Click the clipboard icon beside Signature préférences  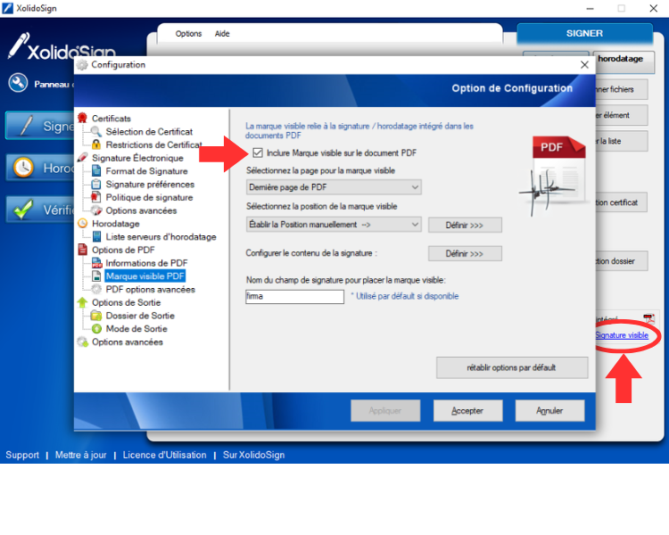pos(96,185)
